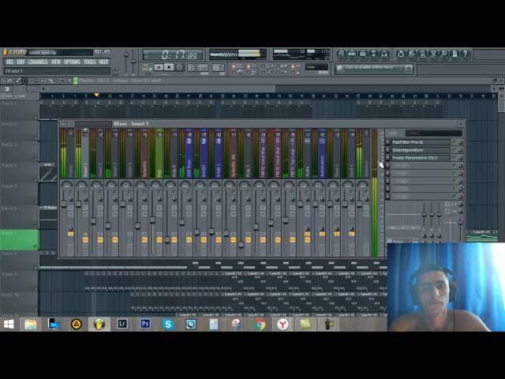
Task: Open Lightroom from the taskbar
Action: 122,324
